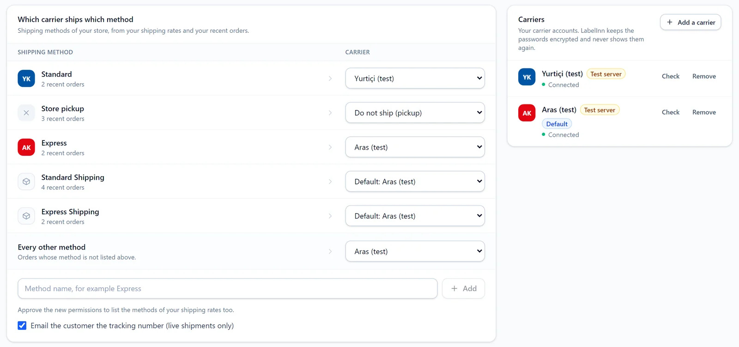The height and width of the screenshot is (347, 739).
Task: Click the Test server badge next to Yurtiçi
Action: click(x=606, y=74)
